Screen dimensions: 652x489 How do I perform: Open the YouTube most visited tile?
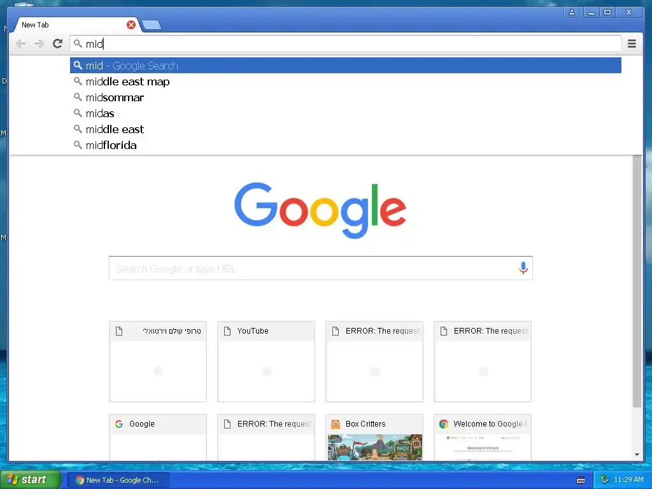point(266,362)
